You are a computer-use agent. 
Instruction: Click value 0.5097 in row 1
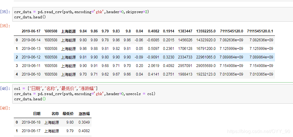pyautogui.click(x=154, y=49)
